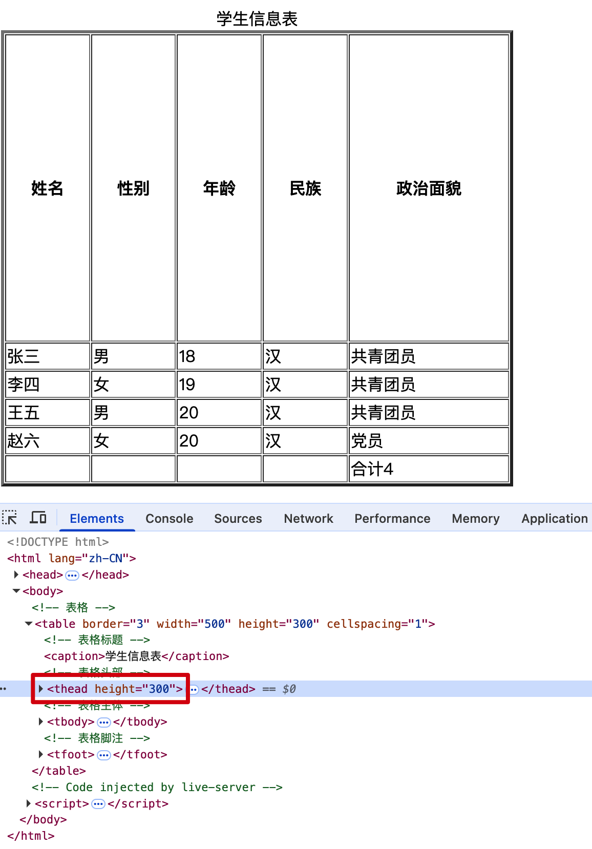Click the 年龄 header cell

[219, 188]
